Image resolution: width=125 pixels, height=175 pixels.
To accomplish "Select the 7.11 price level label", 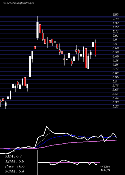I will [x=115, y=31].
